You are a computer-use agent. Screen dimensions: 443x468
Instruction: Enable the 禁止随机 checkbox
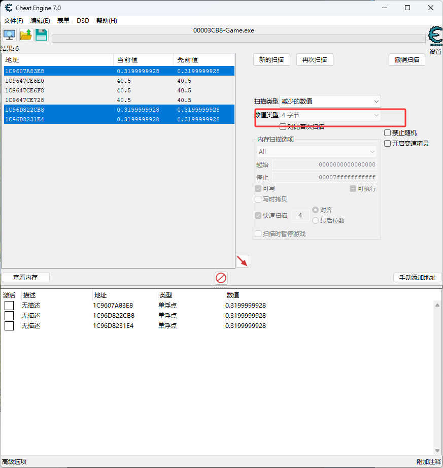coord(387,133)
